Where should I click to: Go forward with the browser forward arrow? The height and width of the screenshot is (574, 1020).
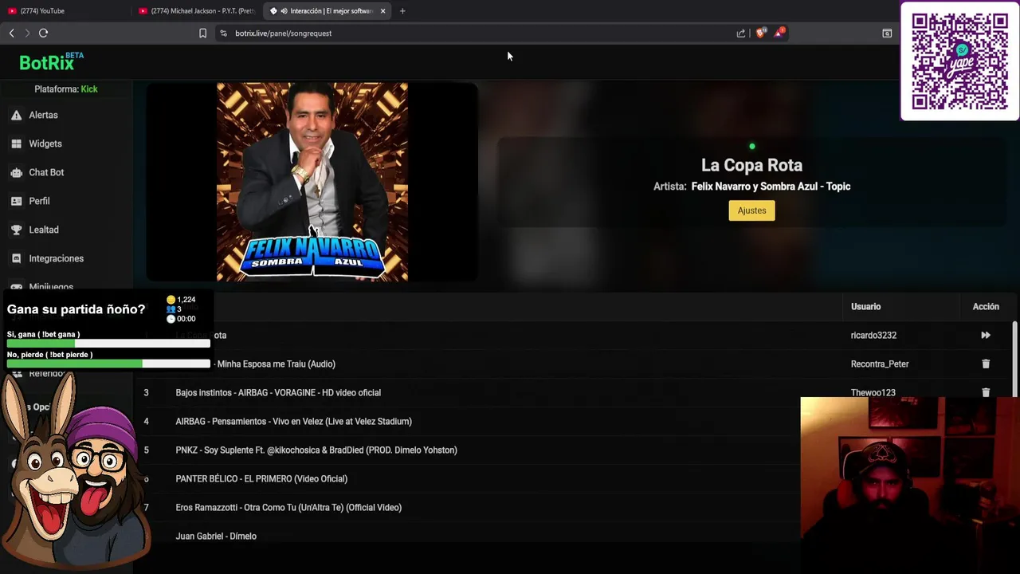point(27,33)
